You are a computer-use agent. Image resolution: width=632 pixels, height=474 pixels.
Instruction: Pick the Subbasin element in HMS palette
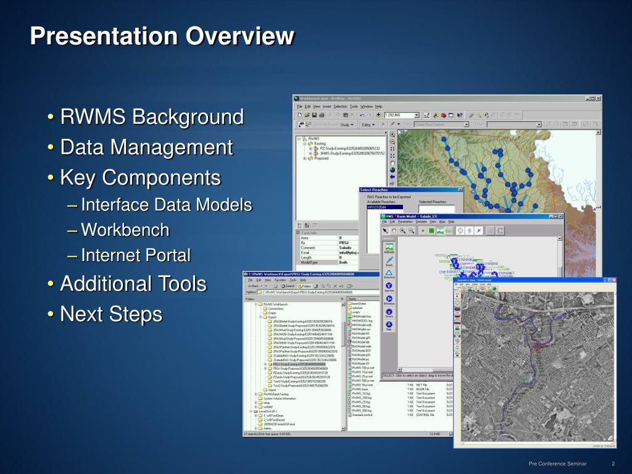click(x=389, y=248)
